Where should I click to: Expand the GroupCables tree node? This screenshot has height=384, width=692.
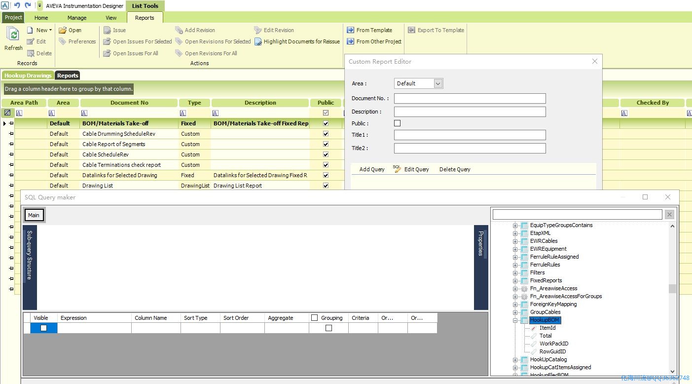click(515, 312)
